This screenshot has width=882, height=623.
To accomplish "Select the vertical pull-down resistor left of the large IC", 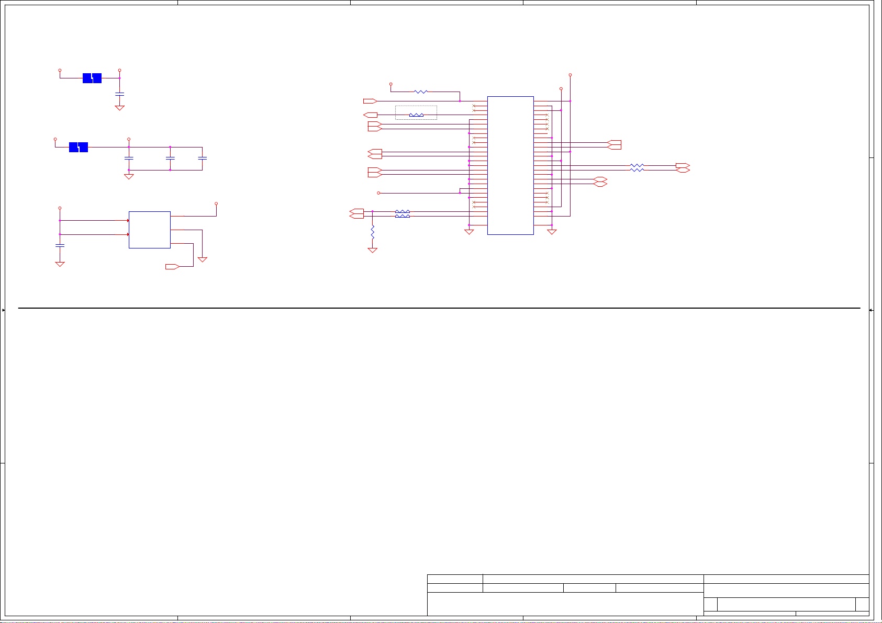I will click(x=373, y=232).
